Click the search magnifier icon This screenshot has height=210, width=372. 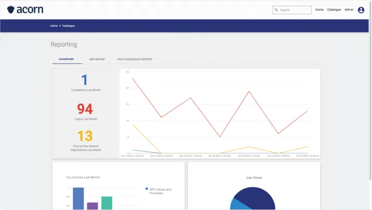(276, 10)
